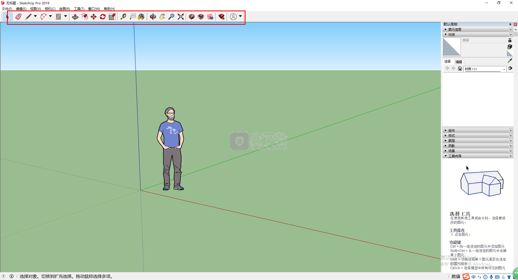The width and height of the screenshot is (518, 280).
Task: Open the Extension Manager ruby icon
Action: click(221, 17)
